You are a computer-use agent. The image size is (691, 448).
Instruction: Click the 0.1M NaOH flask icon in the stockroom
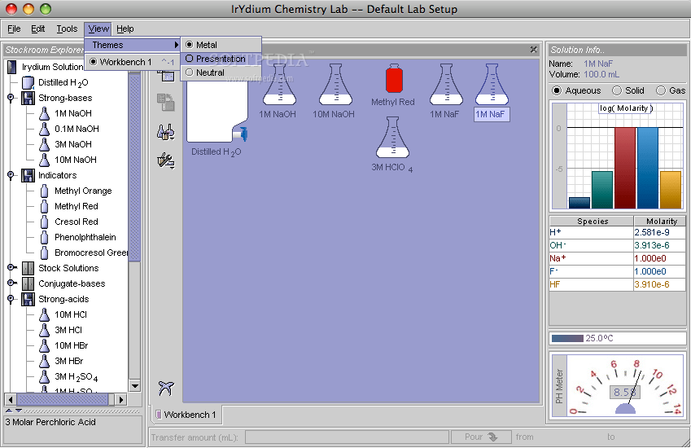click(x=44, y=129)
